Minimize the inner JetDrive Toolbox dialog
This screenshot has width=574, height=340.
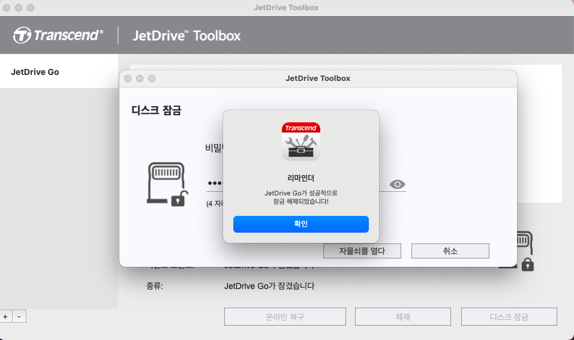point(140,79)
